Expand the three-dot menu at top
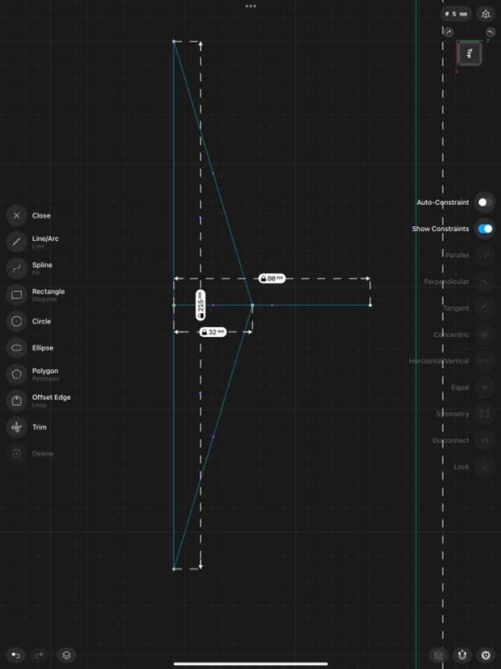501x669 pixels. [x=251, y=6]
